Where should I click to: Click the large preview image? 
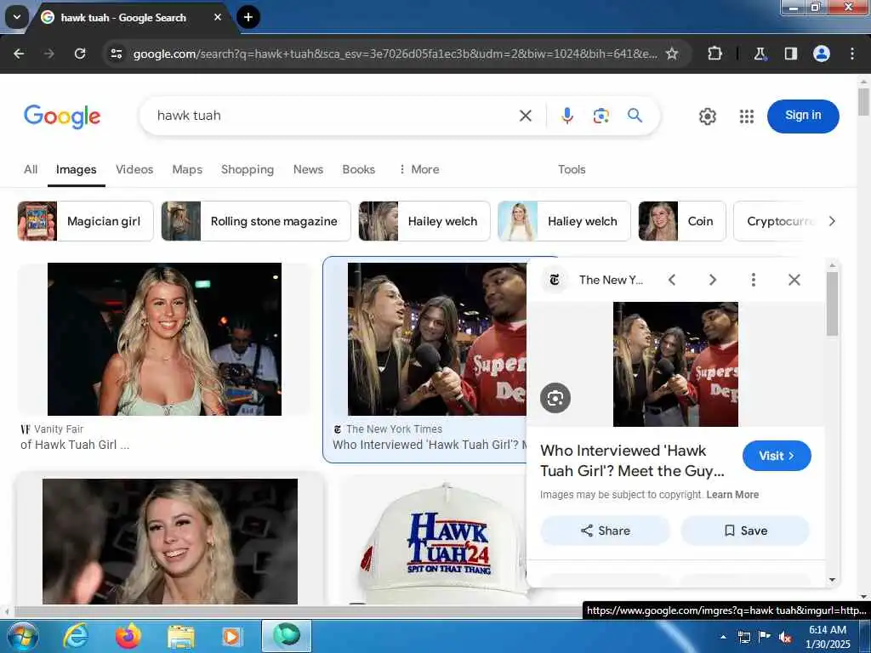(675, 364)
